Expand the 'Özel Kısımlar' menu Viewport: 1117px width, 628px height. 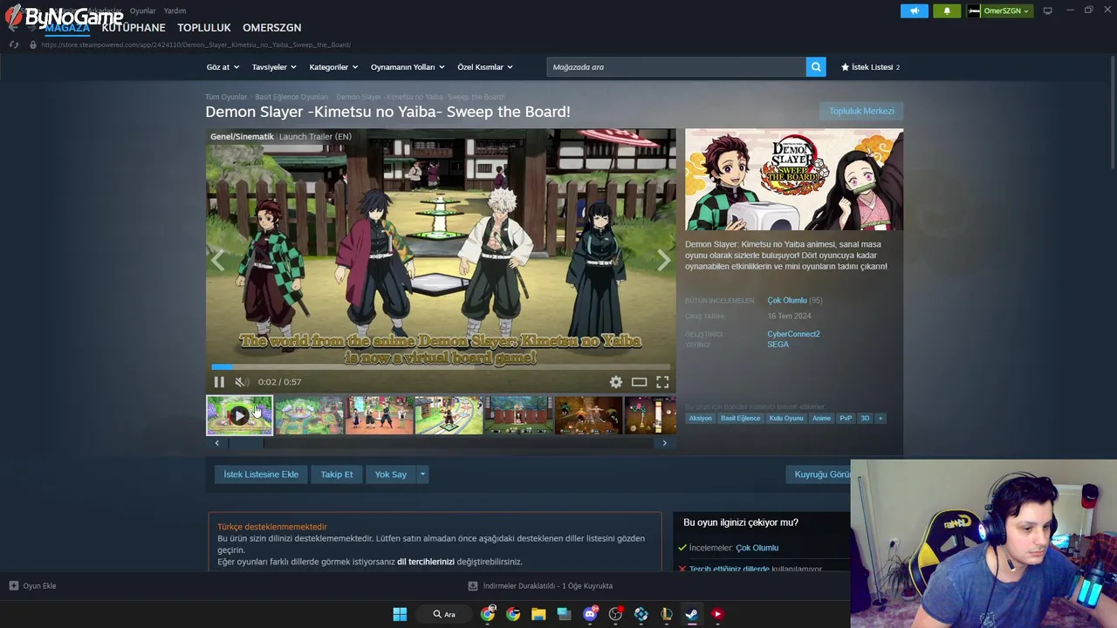coord(485,67)
